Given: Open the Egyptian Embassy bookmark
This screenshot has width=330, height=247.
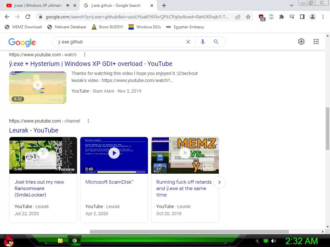Looking at the screenshot, I should point(185,27).
